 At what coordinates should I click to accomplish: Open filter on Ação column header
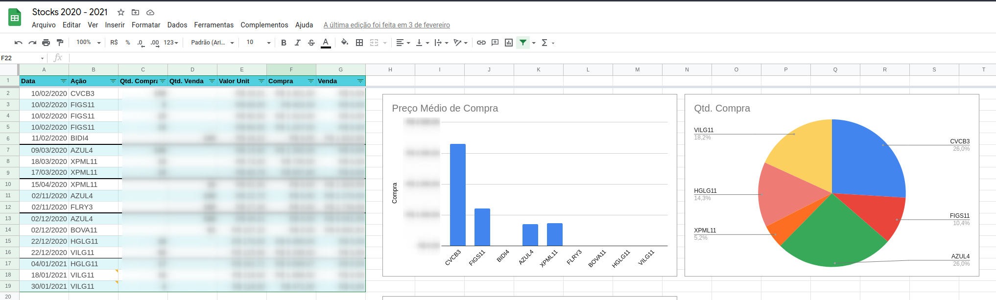pyautogui.click(x=113, y=81)
